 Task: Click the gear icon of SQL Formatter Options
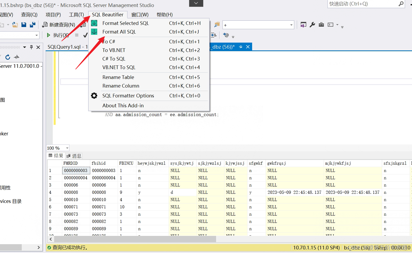[x=94, y=96]
